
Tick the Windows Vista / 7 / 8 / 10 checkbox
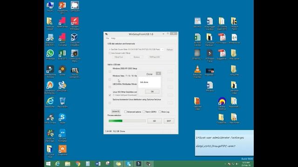[110, 79]
